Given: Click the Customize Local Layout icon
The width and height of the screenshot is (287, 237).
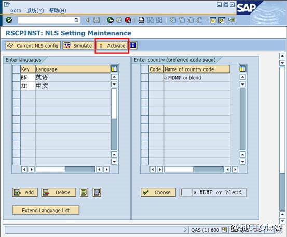Looking at the screenshot, I should [x=231, y=20].
